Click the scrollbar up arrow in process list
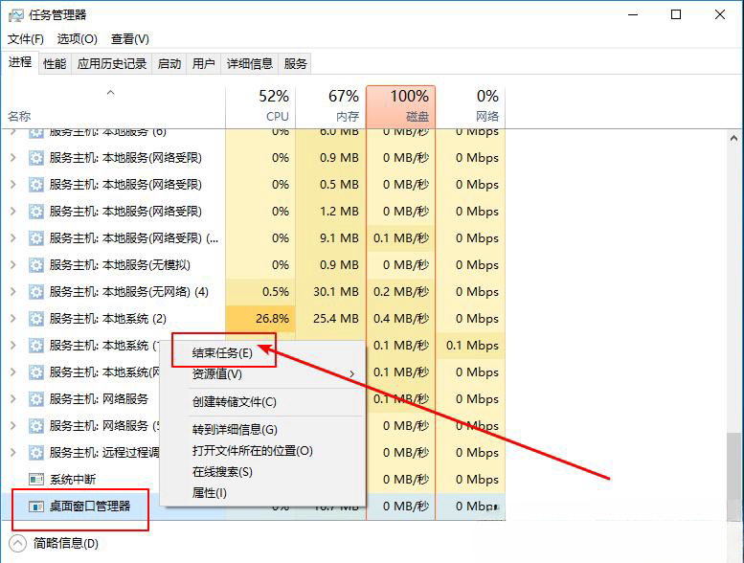744x563 pixels. pyautogui.click(x=733, y=139)
